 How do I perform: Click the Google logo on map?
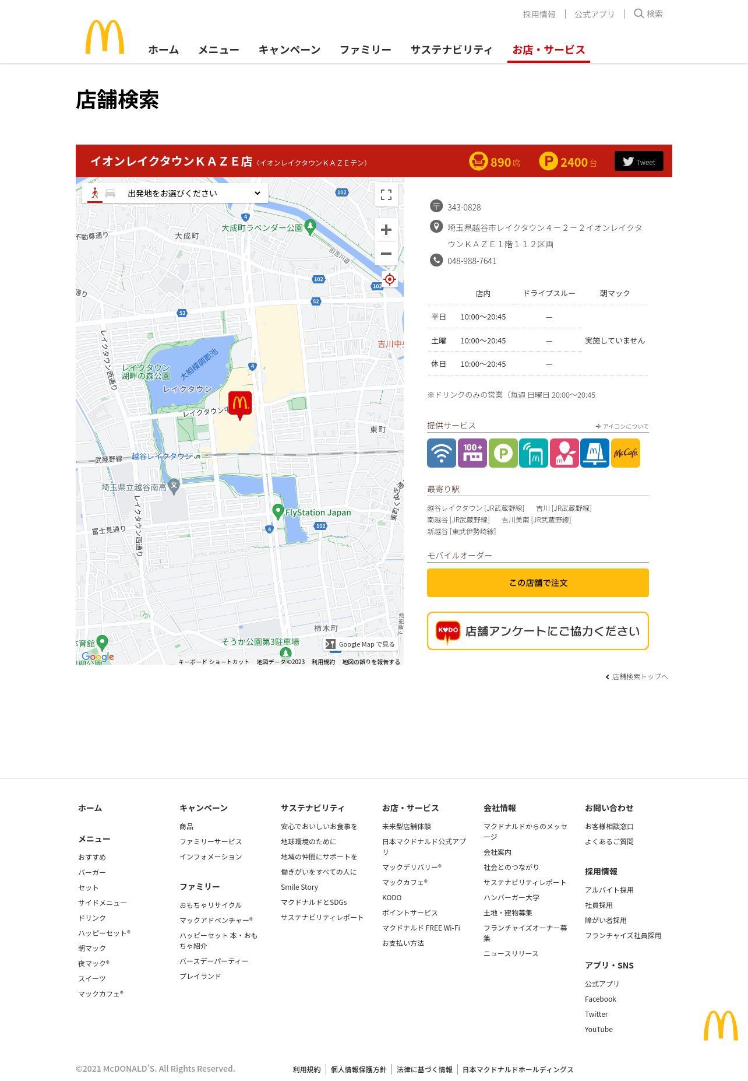coord(98,657)
